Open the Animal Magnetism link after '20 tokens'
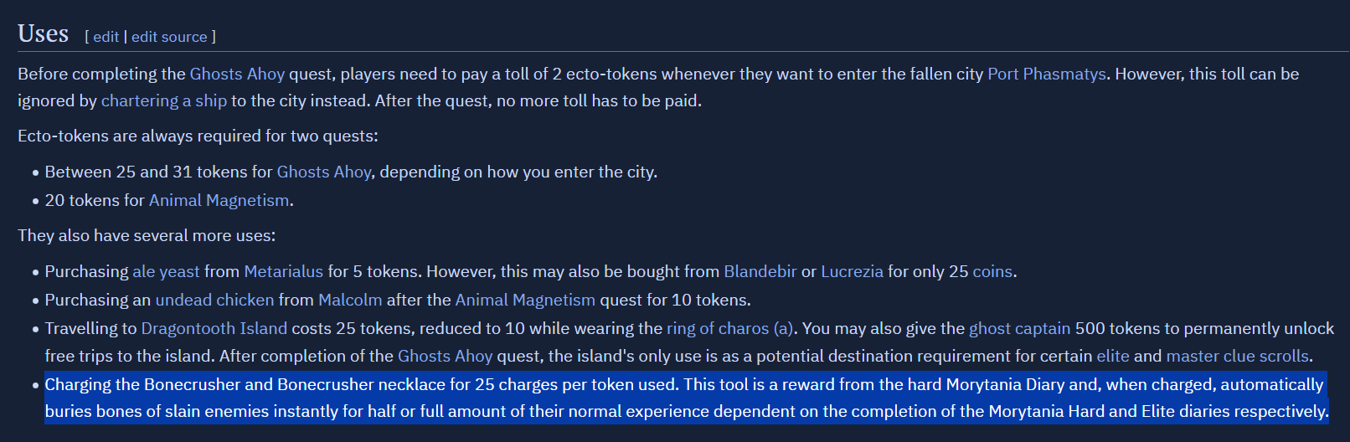1350x442 pixels. 219,200
